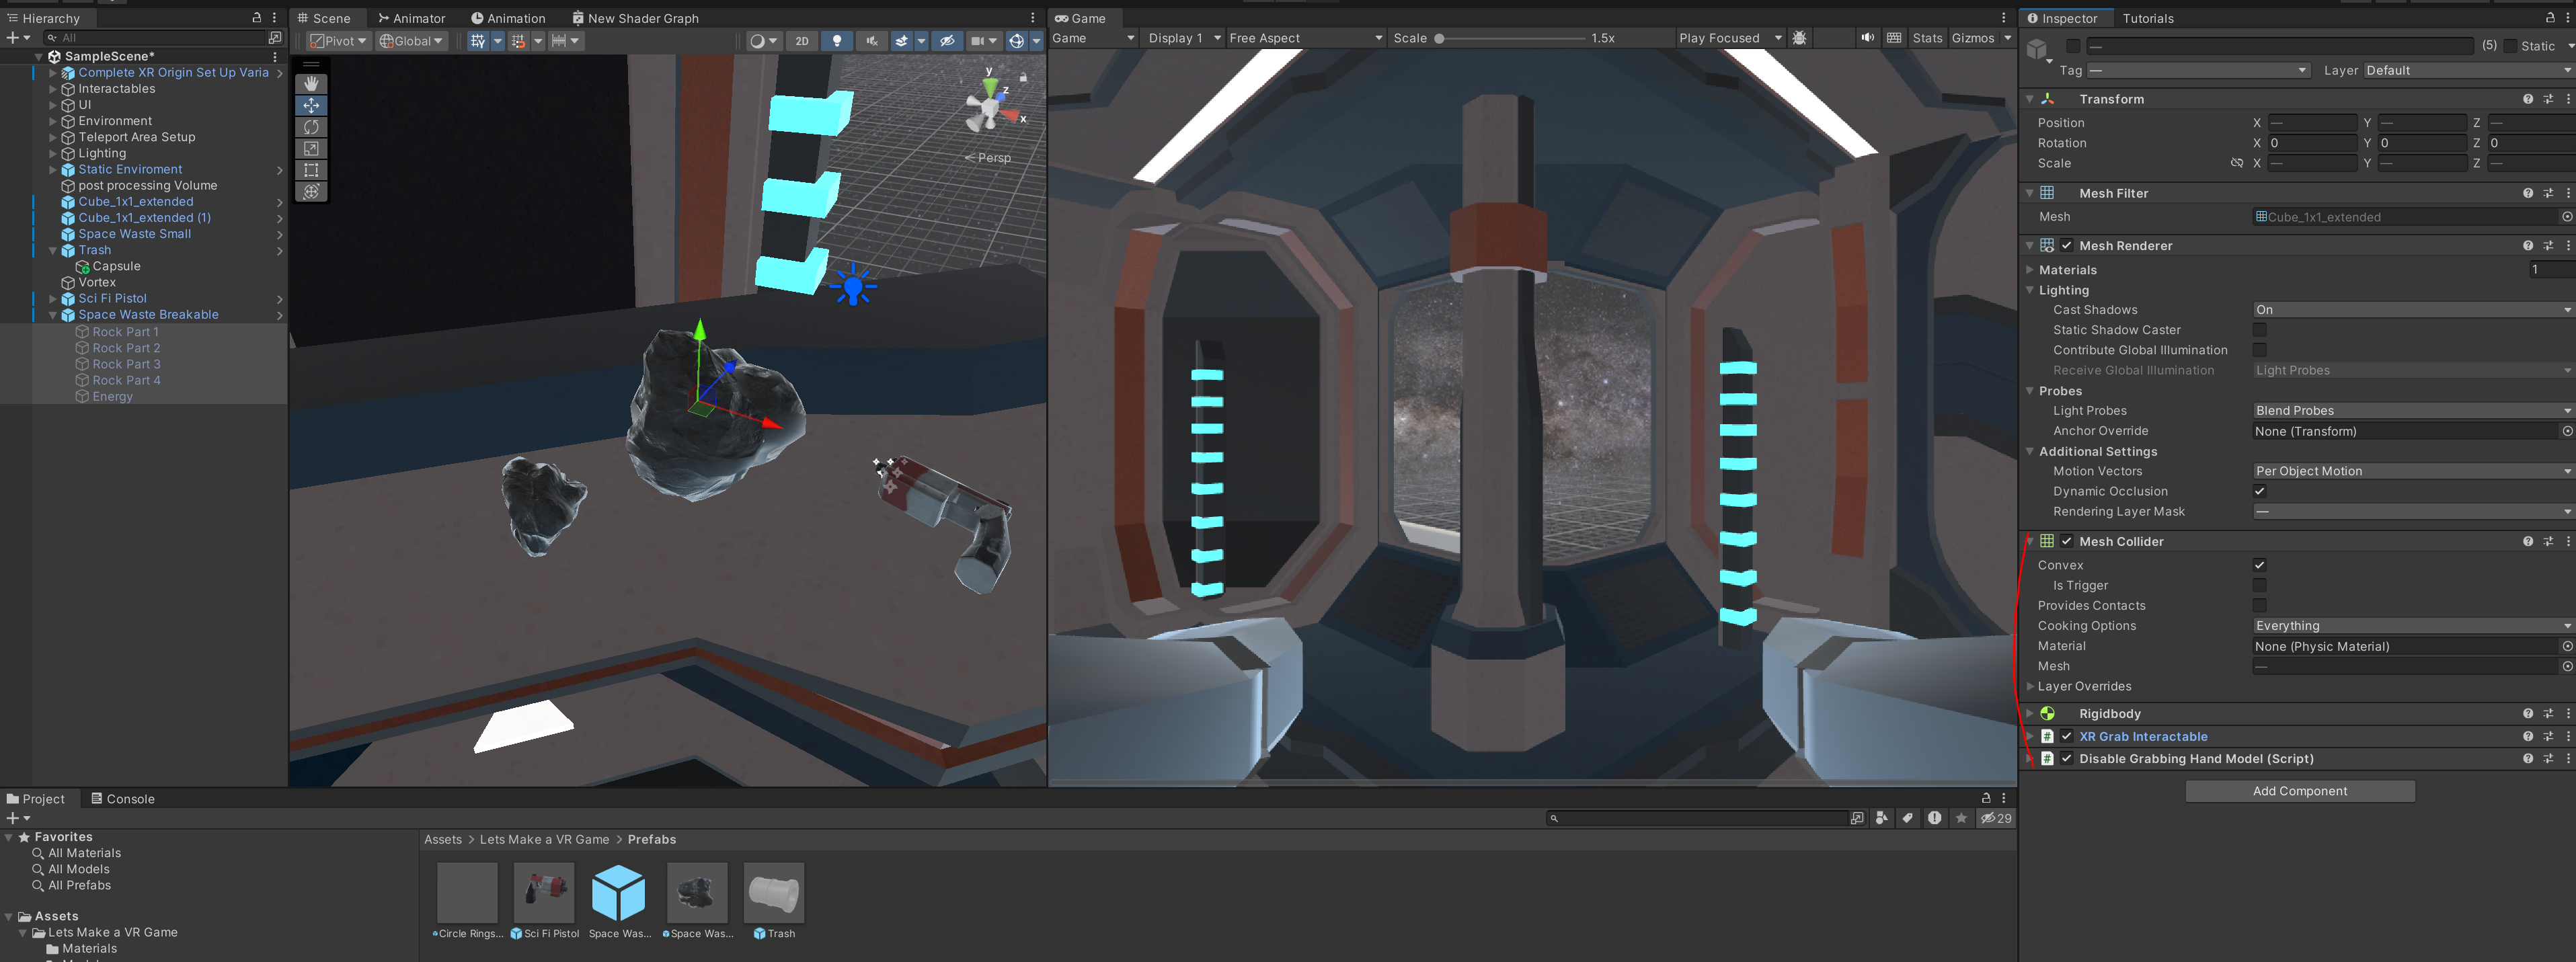Disable Dynamic Occlusion checkbox
This screenshot has height=962, width=2576.
pyautogui.click(x=2259, y=491)
